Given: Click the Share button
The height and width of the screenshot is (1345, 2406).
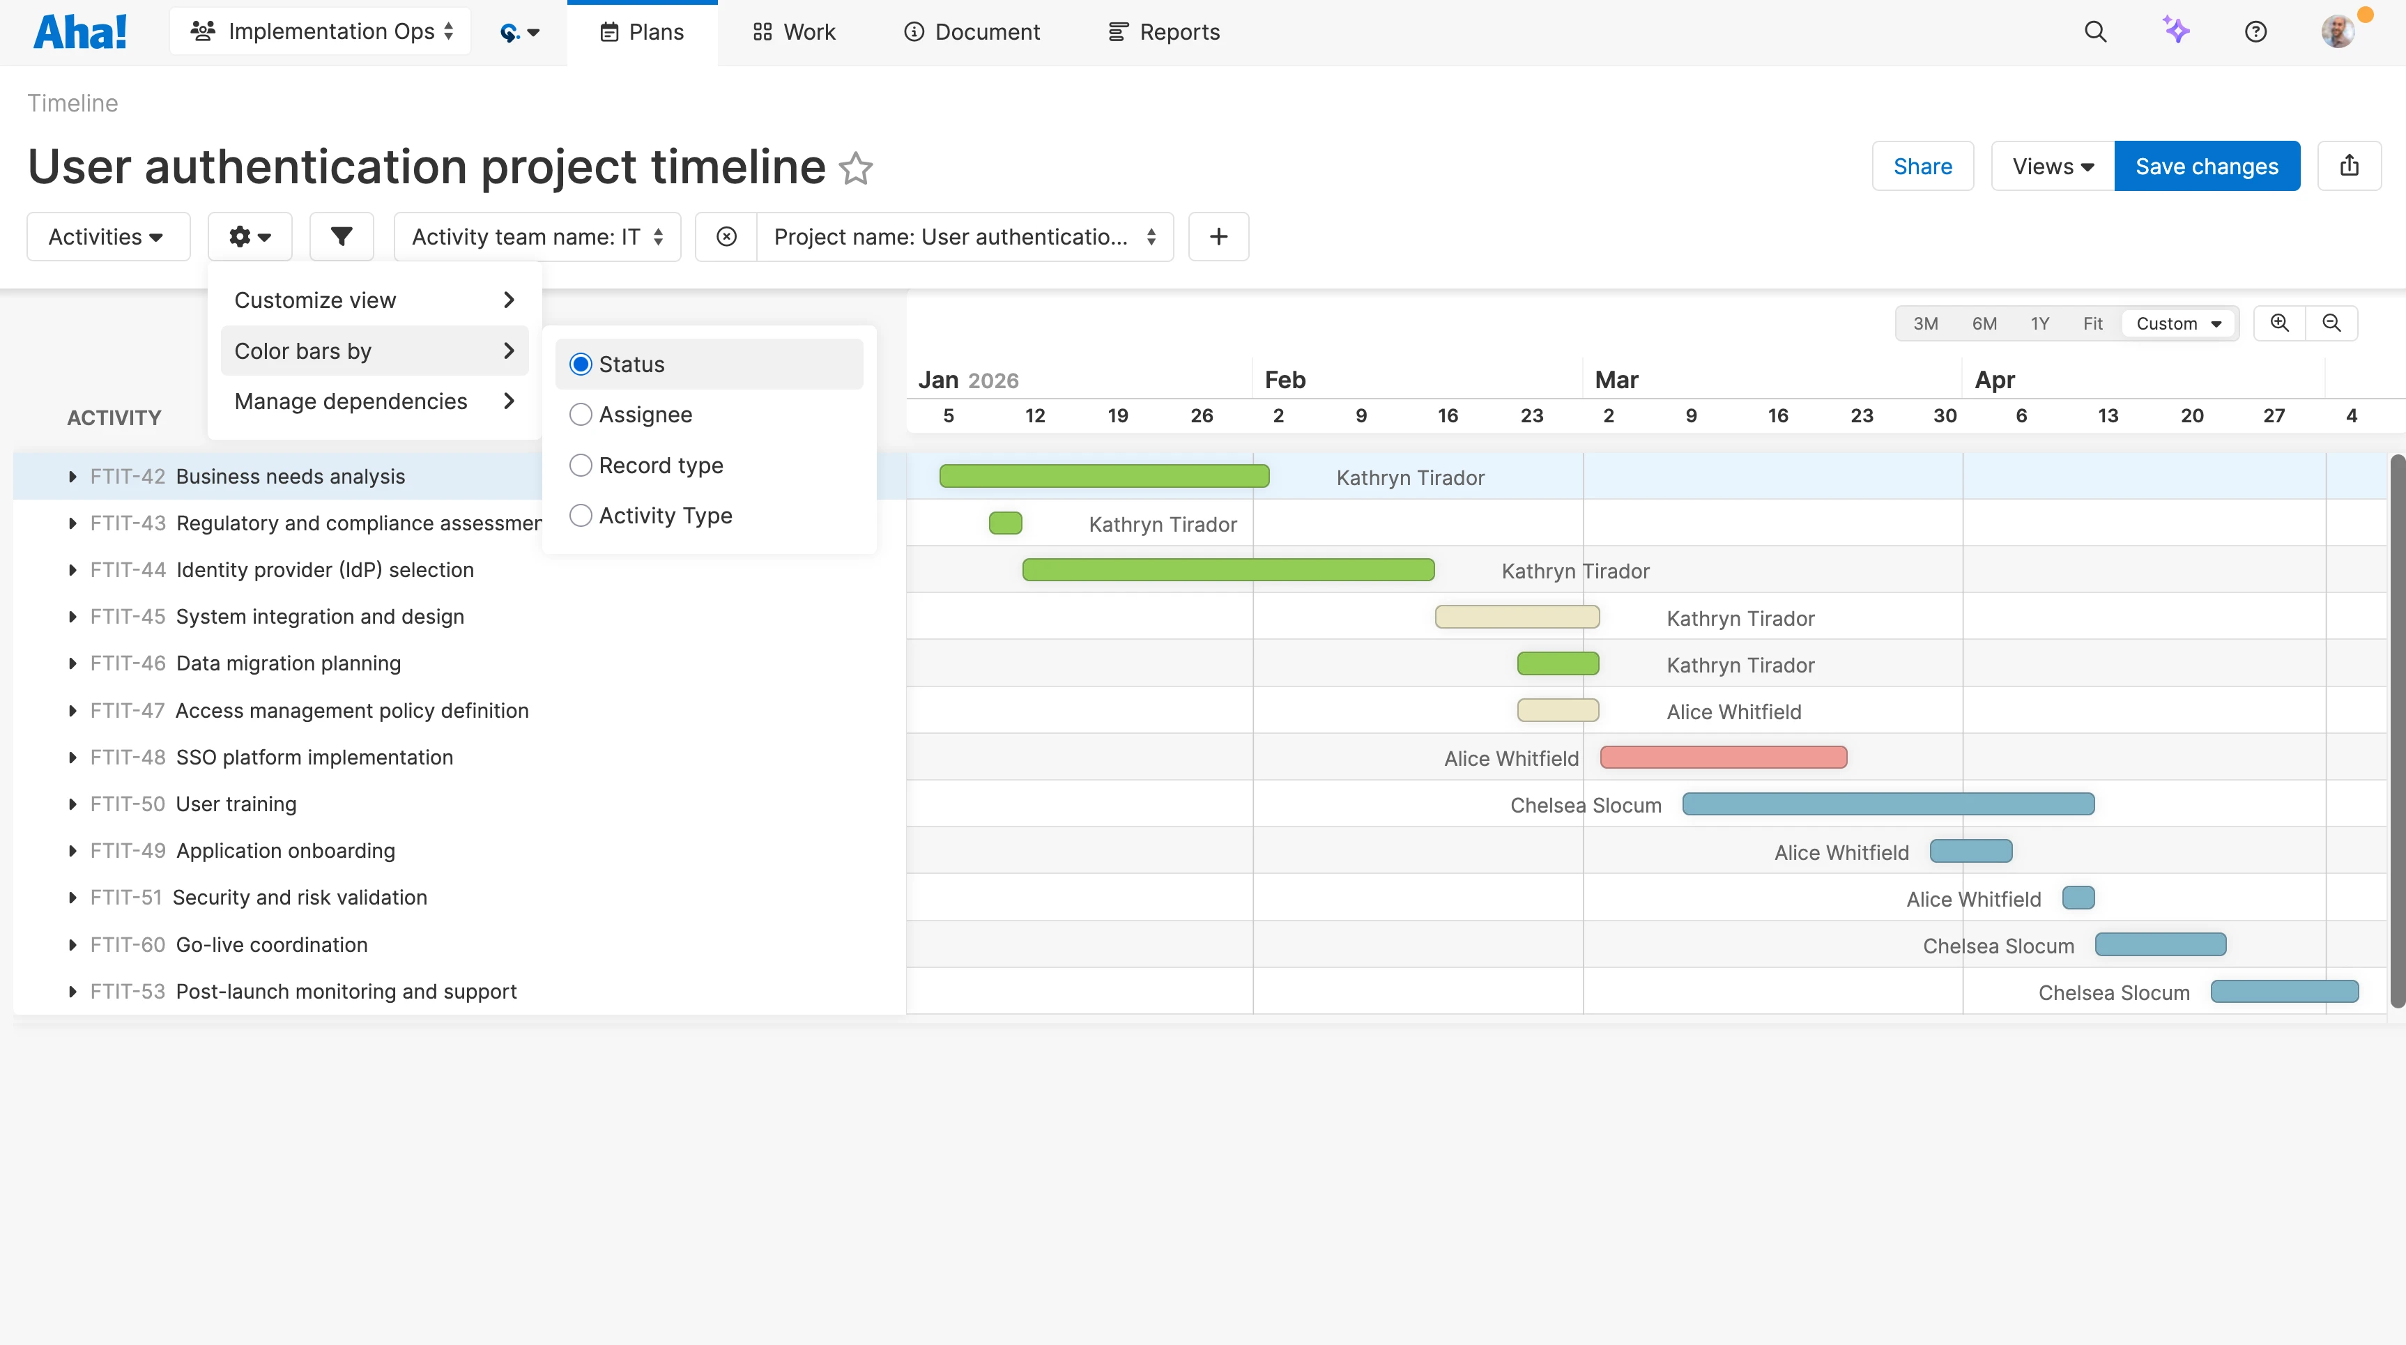Looking at the screenshot, I should pyautogui.click(x=1922, y=165).
